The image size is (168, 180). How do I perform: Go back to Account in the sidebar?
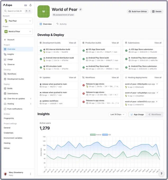[x=18, y=40]
